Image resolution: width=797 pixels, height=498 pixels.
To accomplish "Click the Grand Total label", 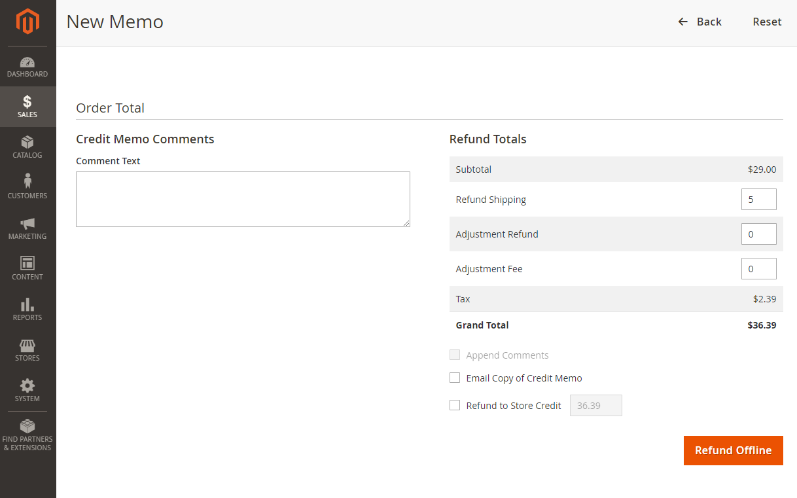I will pos(482,325).
